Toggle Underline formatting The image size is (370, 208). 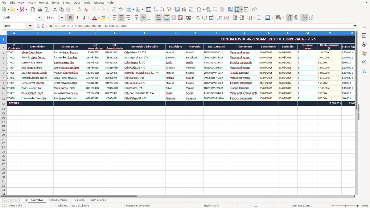tap(83, 18)
